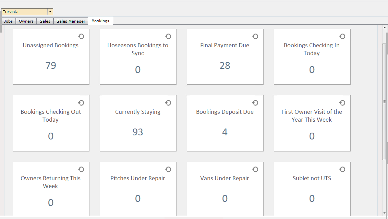Refresh Owners Returning This Week tile
388x219 pixels.
coord(81,169)
